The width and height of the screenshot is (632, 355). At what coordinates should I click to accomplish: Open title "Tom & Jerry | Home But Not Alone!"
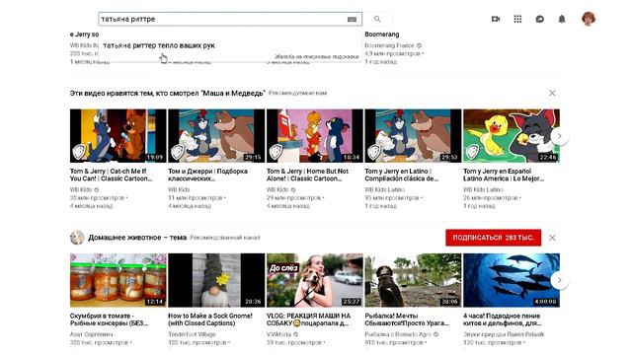pyautogui.click(x=307, y=175)
